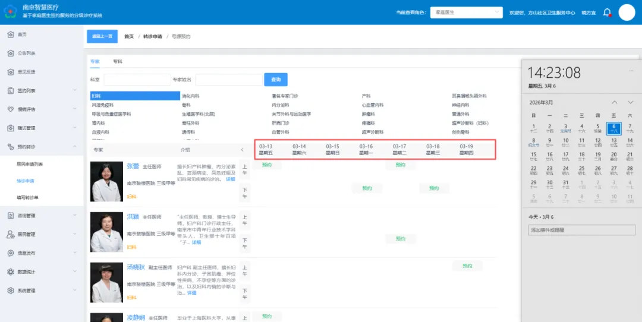
Task: Open the 家庭医生 role dropdown
Action: point(467,12)
